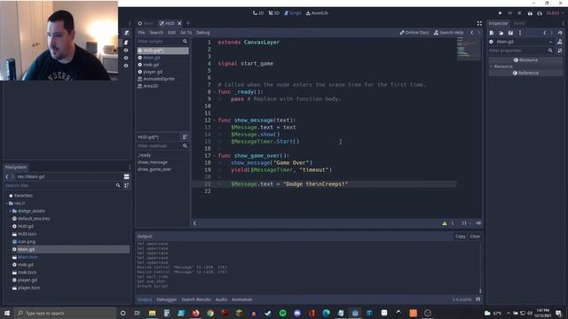Open Firefox from the taskbar
Viewport: 568px width, 319px height.
click(195, 313)
